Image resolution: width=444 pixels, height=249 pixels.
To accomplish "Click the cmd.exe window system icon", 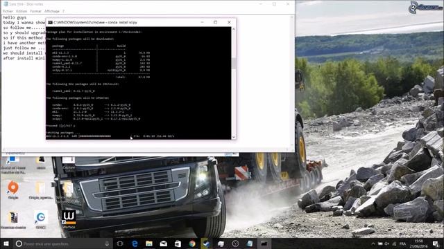I will 50,22.
